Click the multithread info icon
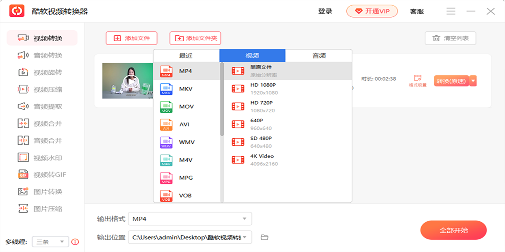The height and width of the screenshot is (252, 505). (75, 242)
